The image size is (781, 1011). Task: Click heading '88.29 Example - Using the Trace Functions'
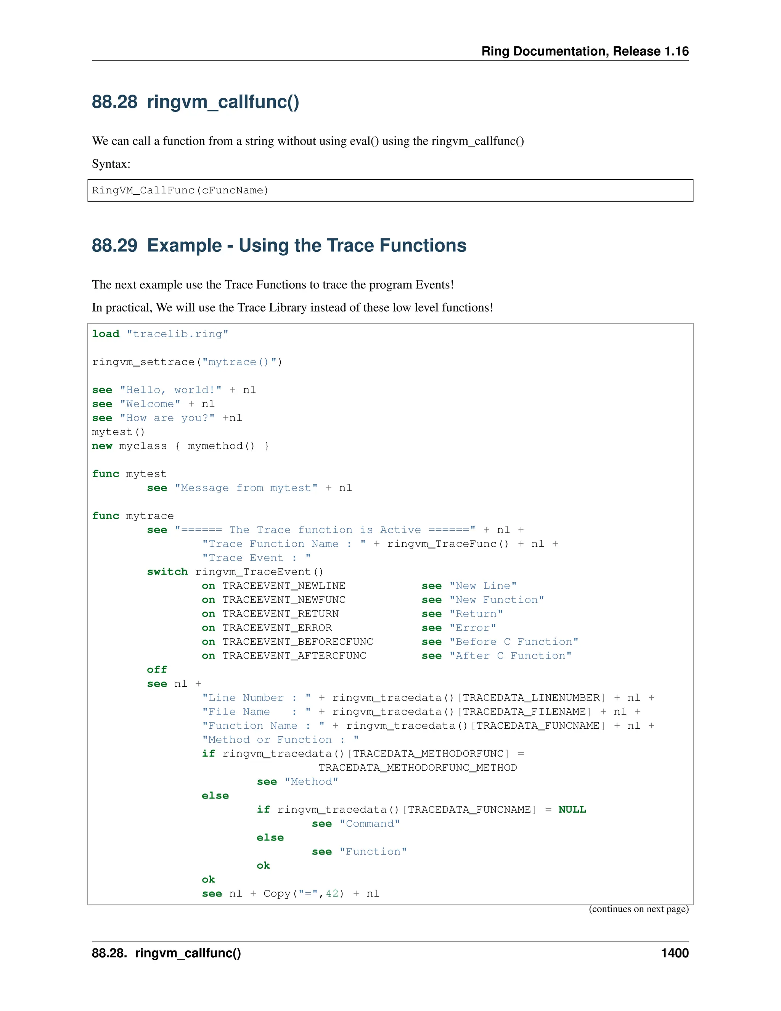click(x=278, y=245)
